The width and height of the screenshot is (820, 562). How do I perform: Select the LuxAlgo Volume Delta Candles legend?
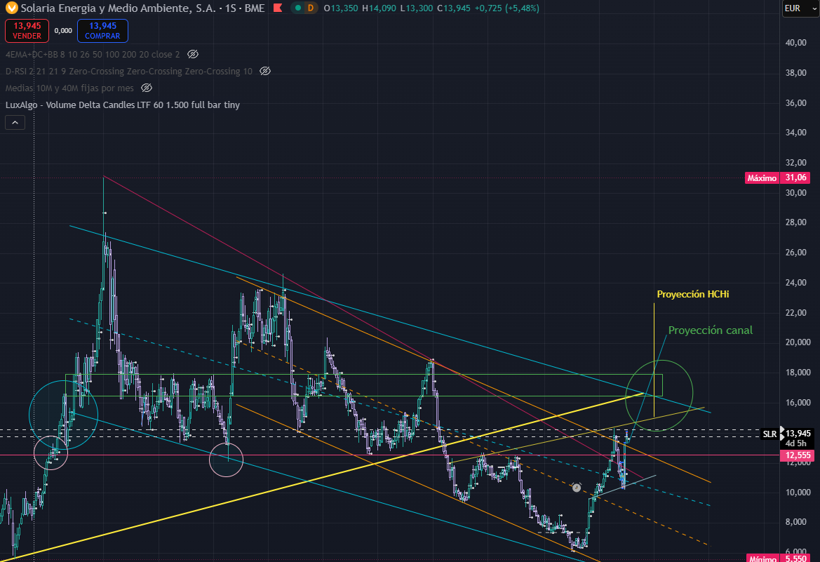[122, 105]
